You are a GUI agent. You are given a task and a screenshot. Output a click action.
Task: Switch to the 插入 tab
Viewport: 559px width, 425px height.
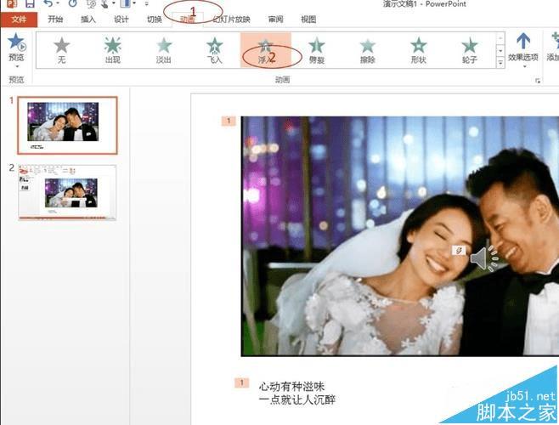pos(88,20)
